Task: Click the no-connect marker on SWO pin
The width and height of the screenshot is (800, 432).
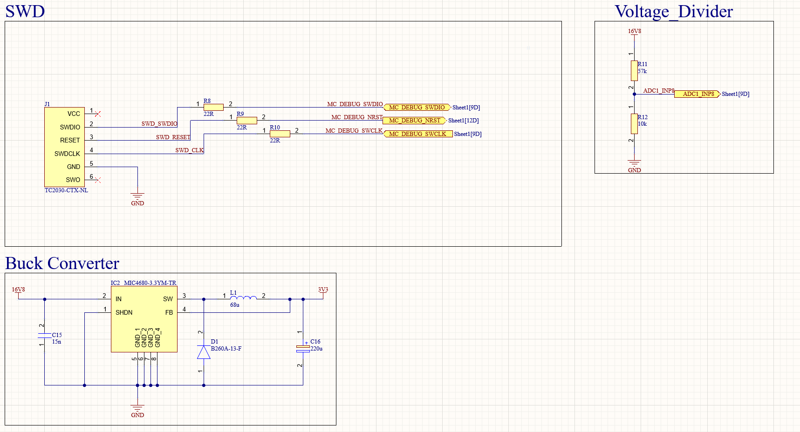Action: (97, 180)
